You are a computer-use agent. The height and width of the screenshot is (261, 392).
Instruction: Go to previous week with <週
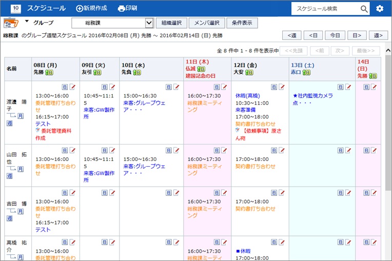tap(292, 35)
